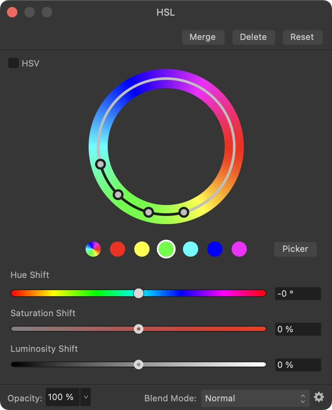
Task: Click the Hue Shift slider handle
Action: pyautogui.click(x=139, y=293)
